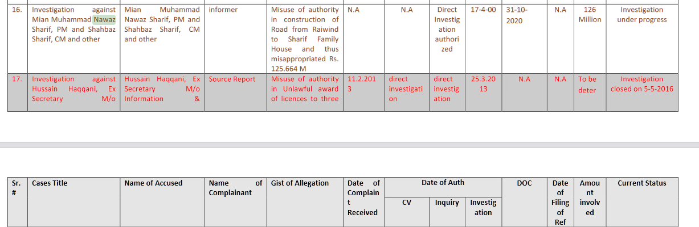This screenshot has height=227, width=699.
Task: Click "Date of Filing of Ref" header
Action: click(x=561, y=201)
